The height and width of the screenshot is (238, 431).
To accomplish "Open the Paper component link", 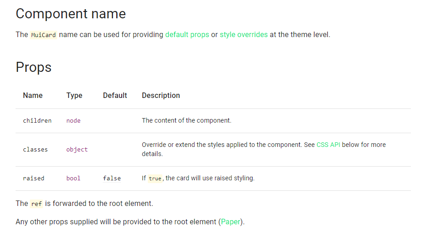I will [230, 222].
